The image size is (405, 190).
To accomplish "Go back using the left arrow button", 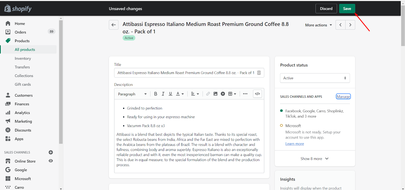I will point(114,25).
